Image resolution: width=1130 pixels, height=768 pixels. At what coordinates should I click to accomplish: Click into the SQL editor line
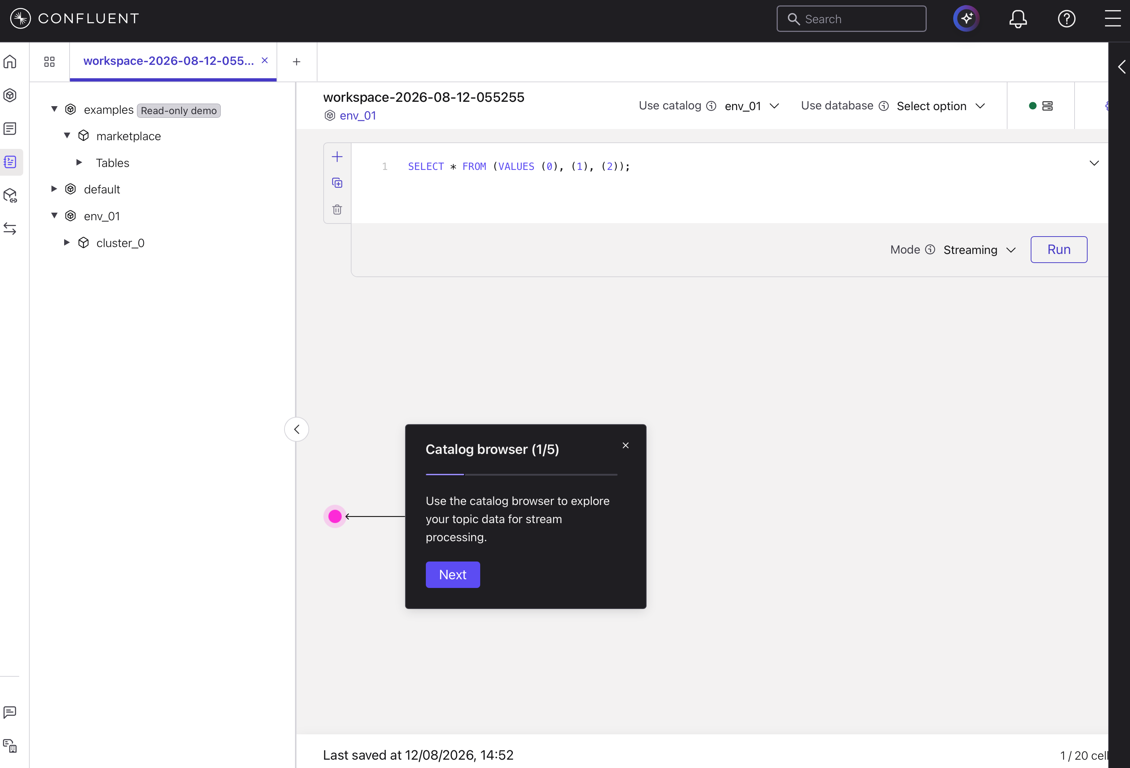tap(518, 166)
